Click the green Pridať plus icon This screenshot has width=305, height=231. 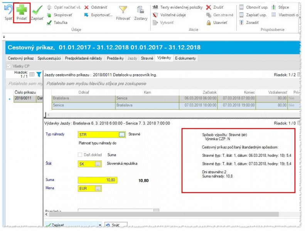pos(22,10)
